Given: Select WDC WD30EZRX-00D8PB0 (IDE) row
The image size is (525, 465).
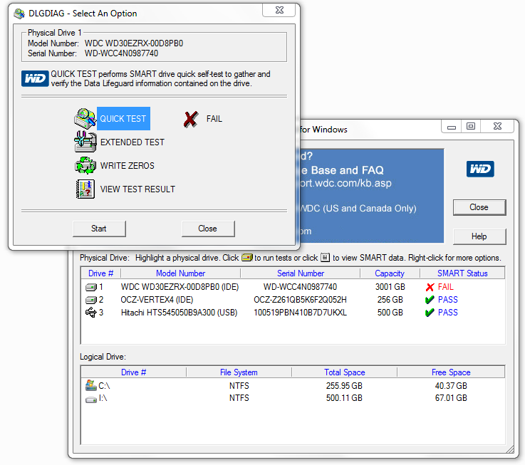Looking at the screenshot, I should point(293,287).
